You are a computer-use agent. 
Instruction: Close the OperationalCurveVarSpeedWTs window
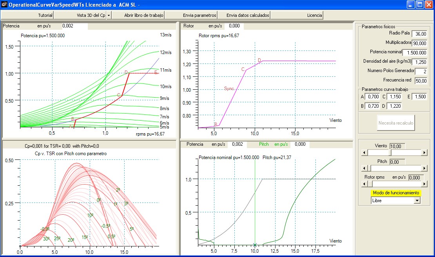click(429, 4)
